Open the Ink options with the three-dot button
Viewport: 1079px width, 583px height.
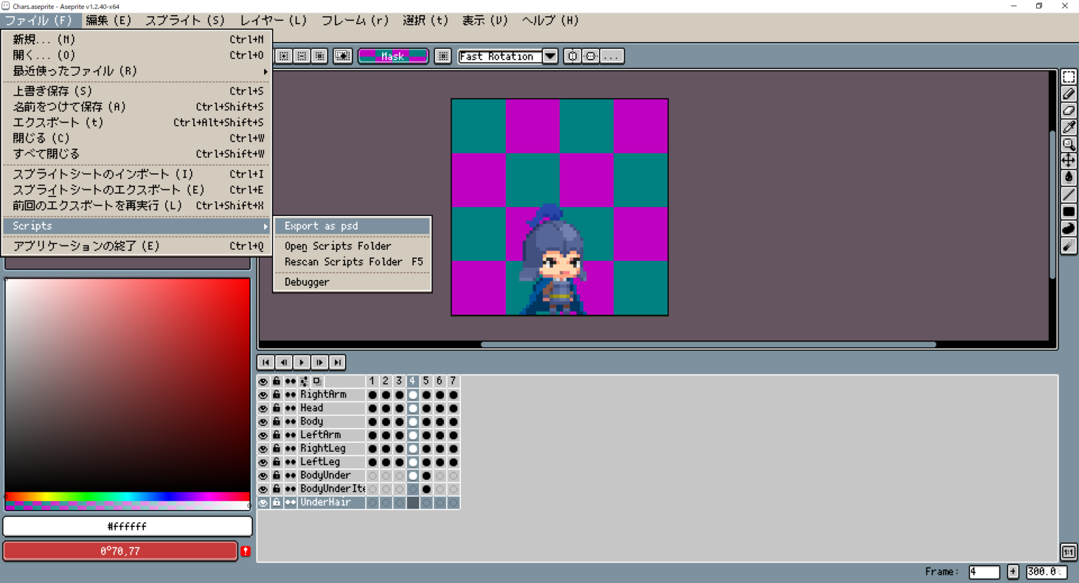612,56
